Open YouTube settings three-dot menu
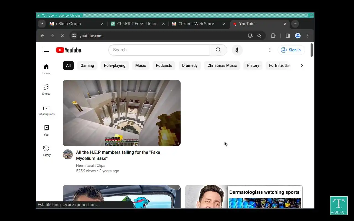The width and height of the screenshot is (354, 221). pyautogui.click(x=270, y=50)
